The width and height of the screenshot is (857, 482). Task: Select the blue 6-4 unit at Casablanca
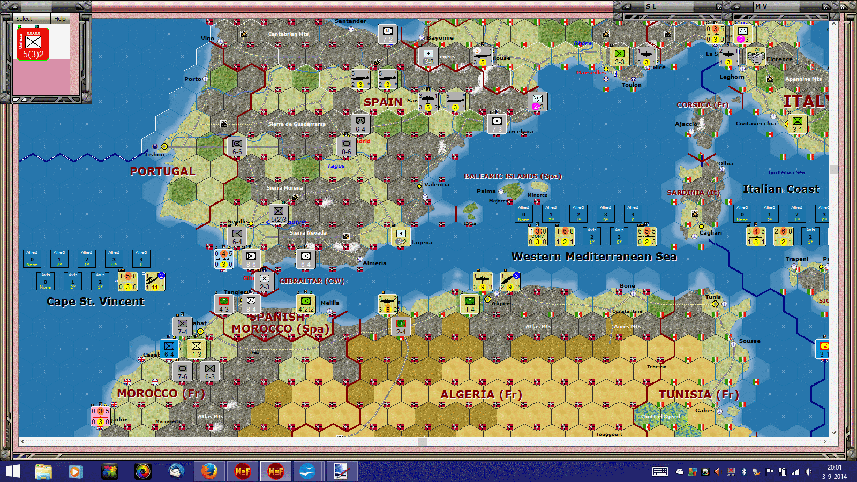point(169,349)
